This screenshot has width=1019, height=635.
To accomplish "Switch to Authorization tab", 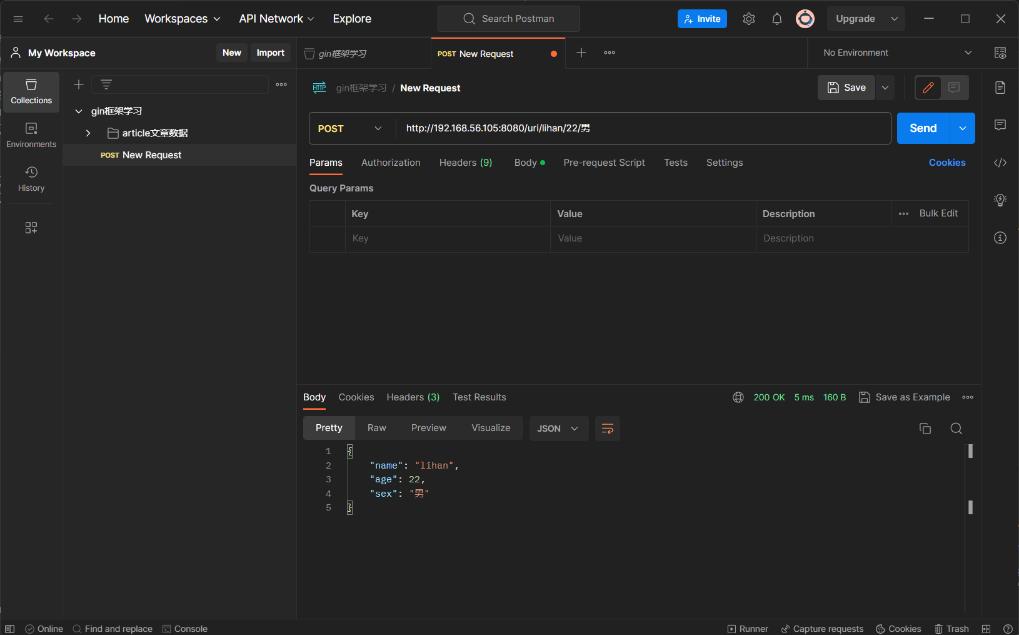I will 391,163.
